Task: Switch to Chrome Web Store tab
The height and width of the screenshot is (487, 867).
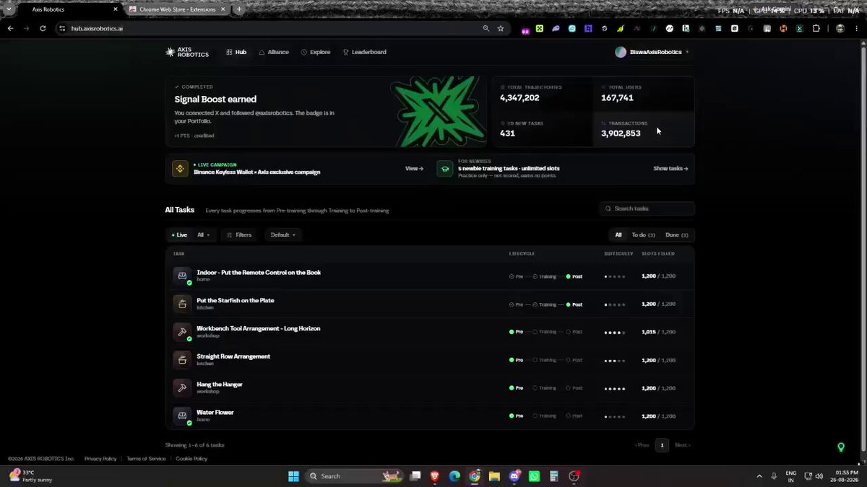Action: 176,9
